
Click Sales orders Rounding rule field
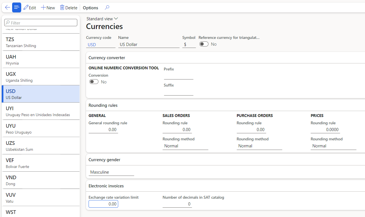tap(177, 130)
